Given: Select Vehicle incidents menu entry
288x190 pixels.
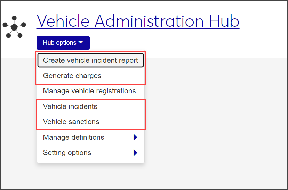Looking at the screenshot, I should 70,106.
